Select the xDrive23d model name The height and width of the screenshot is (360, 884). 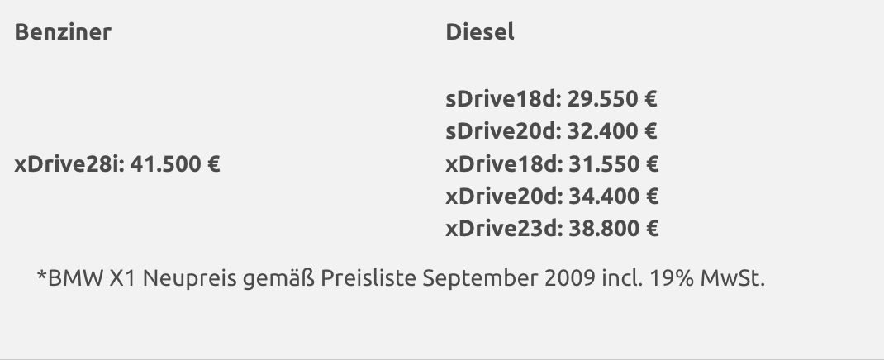[502, 228]
